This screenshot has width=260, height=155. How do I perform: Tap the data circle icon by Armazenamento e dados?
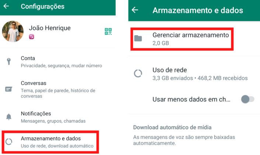(9, 142)
